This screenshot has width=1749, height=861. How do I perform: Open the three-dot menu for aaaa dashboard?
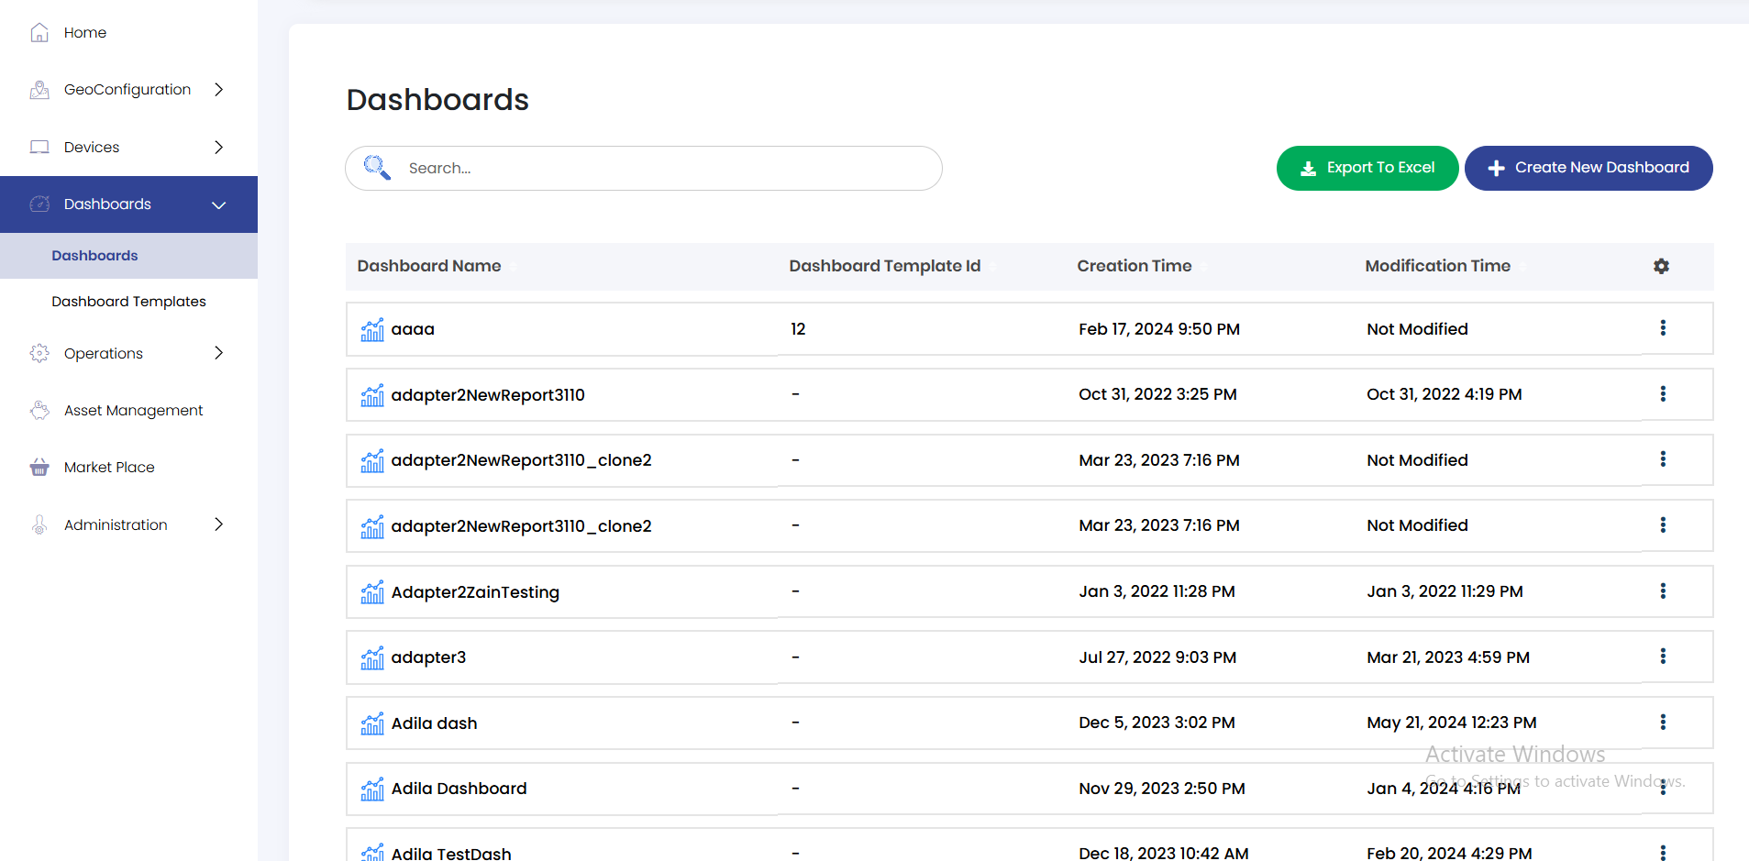point(1662,328)
